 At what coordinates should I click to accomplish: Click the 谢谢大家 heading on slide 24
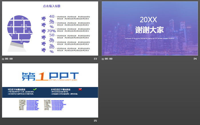tap(149, 30)
